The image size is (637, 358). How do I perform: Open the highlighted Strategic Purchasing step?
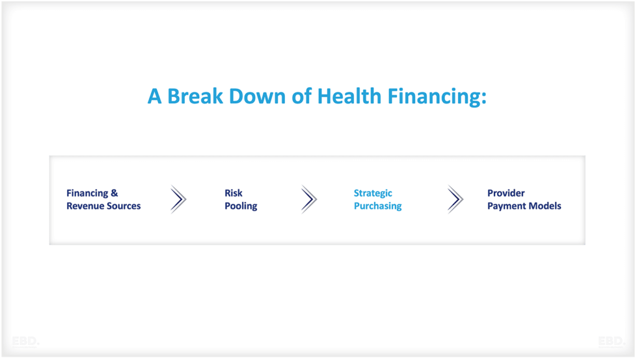(x=378, y=200)
